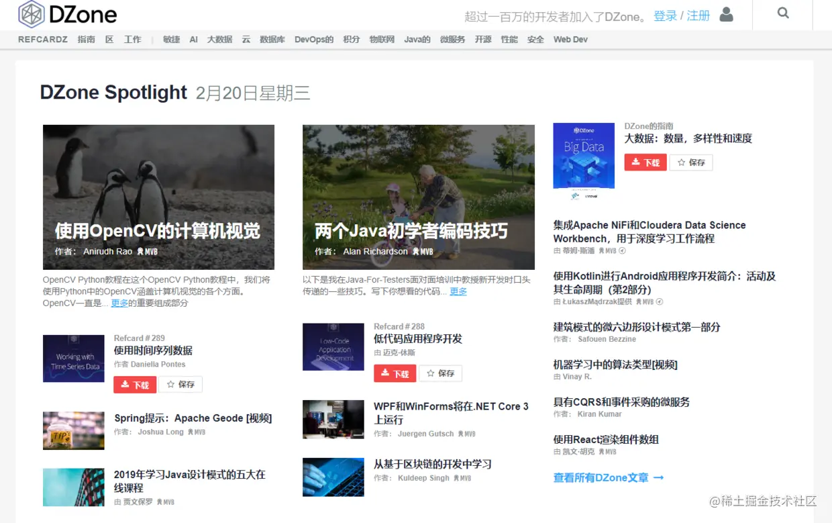Open the 区块链 article keyboard thumbnail

333,477
